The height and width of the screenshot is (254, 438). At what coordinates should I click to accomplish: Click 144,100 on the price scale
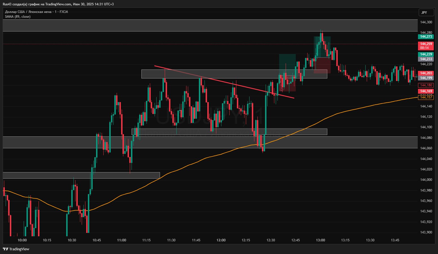426,127
